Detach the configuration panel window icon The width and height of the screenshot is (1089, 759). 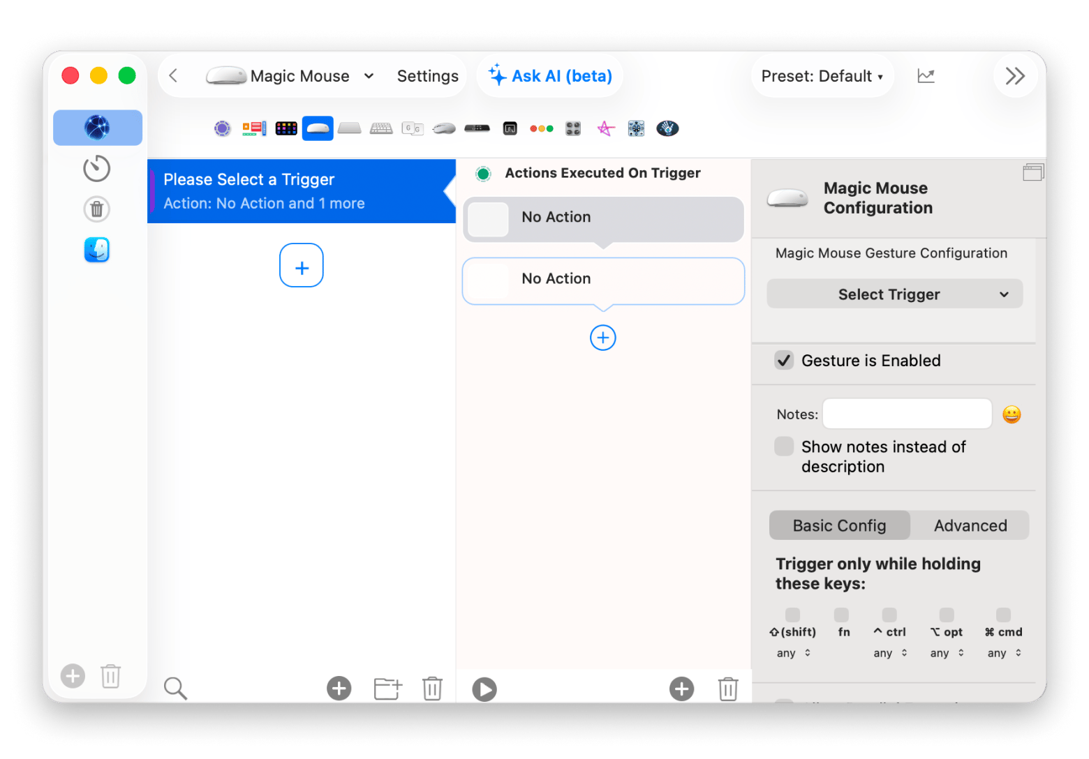coord(1033,172)
